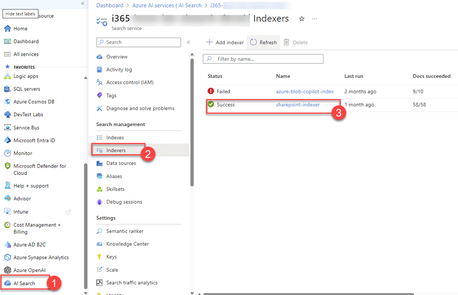The height and width of the screenshot is (295, 458).
Task: Collapse the resource menu with double chevron
Action: pyautogui.click(x=188, y=43)
